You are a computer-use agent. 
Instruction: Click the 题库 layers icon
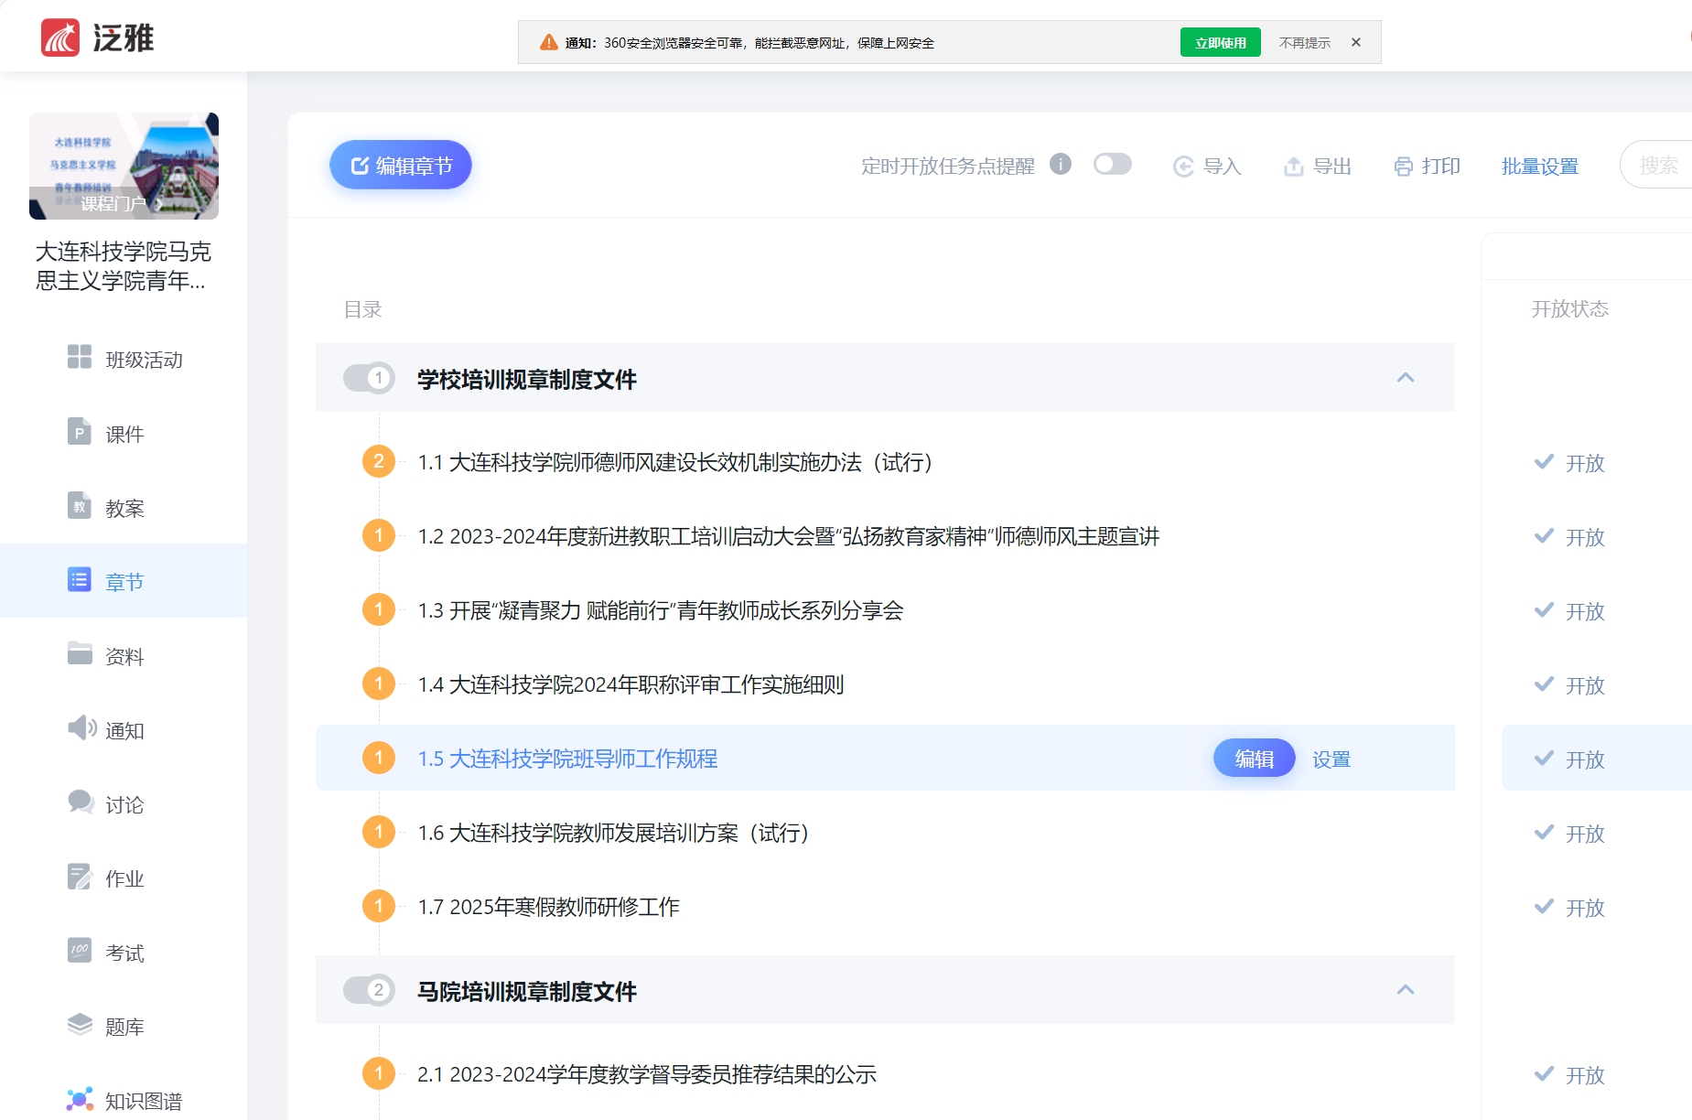(x=80, y=1024)
